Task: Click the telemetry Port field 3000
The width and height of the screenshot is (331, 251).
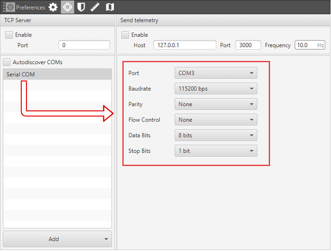Action: [248, 45]
